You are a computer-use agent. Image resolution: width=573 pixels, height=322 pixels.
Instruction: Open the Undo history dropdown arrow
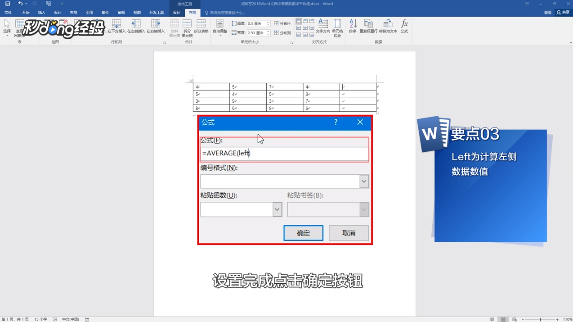(26, 4)
